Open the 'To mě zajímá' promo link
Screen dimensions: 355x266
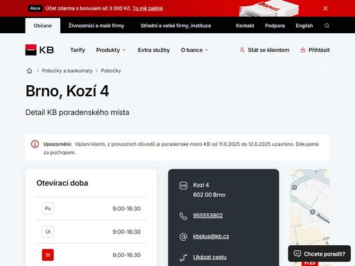click(x=148, y=8)
